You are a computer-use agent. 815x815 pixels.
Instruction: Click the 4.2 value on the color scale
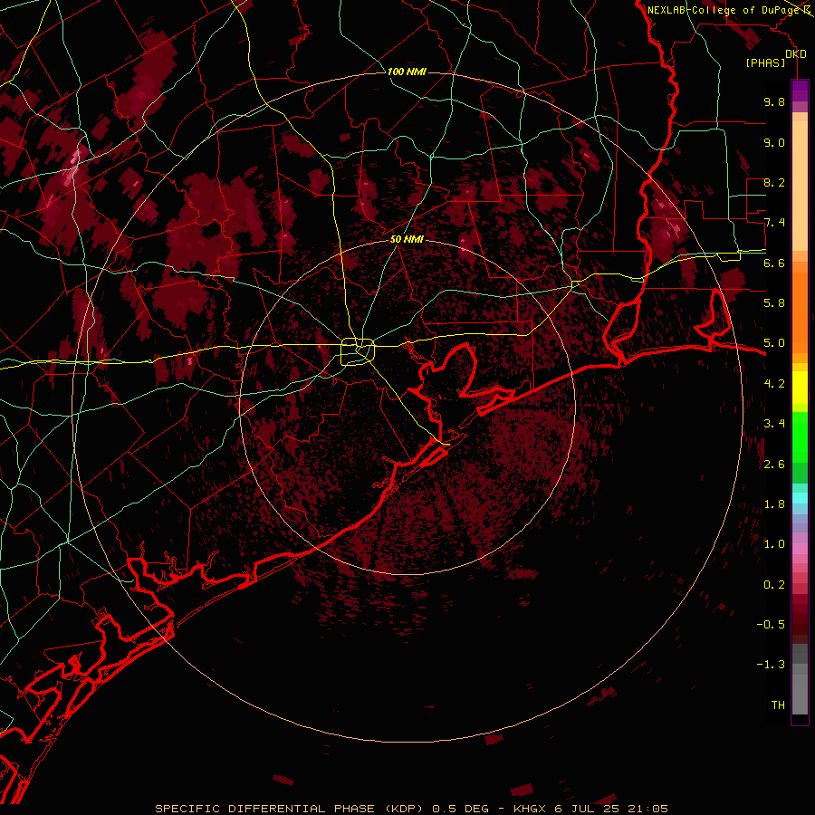[x=774, y=384]
